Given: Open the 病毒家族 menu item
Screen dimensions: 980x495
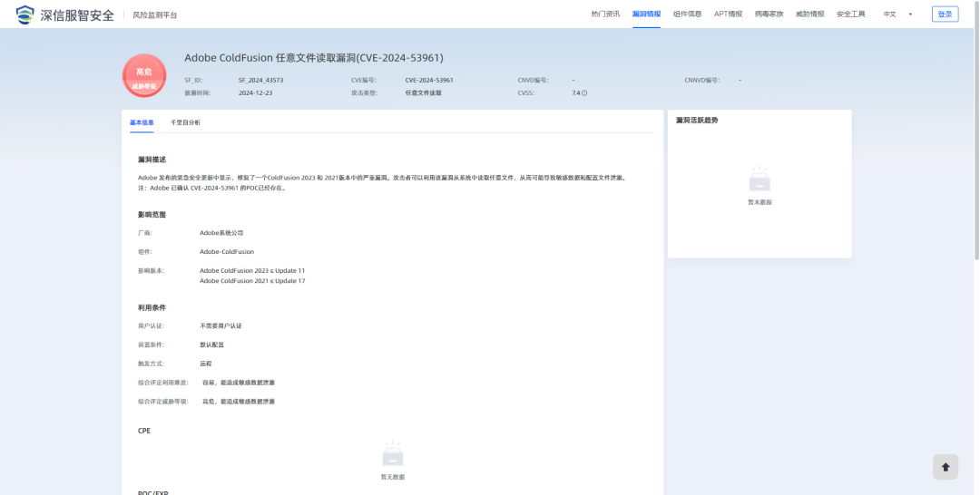Looking at the screenshot, I should pos(769,15).
